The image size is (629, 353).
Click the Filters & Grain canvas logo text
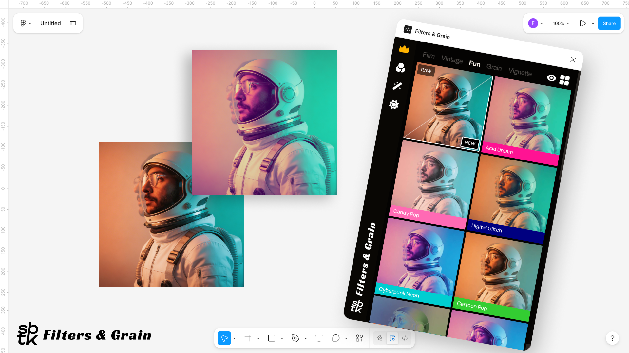pyautogui.click(x=97, y=335)
